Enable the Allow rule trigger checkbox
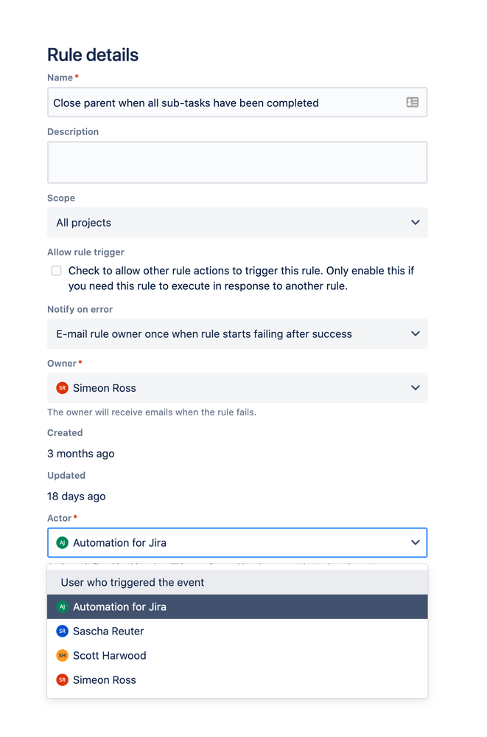This screenshot has width=487, height=737. pyautogui.click(x=56, y=271)
